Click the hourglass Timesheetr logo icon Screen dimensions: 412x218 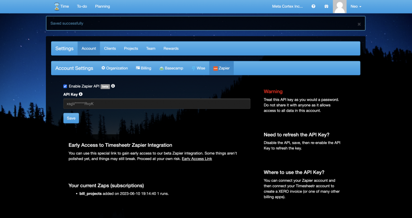57,6
